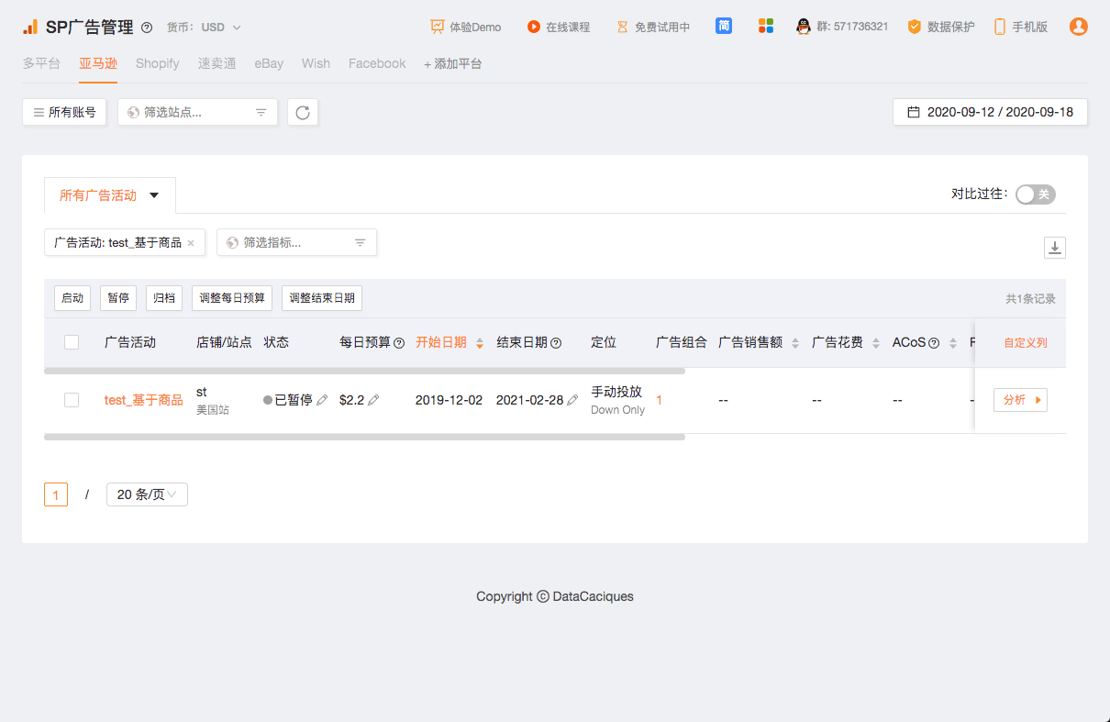Switch to the eBay platform tab
The width and height of the screenshot is (1110, 722).
point(269,63)
